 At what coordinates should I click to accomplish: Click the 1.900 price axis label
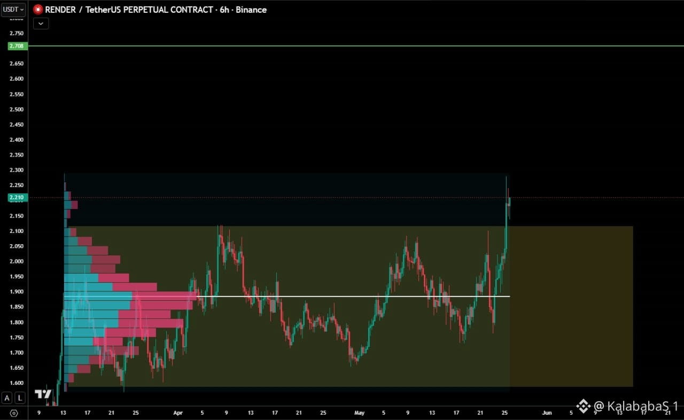[x=17, y=292]
